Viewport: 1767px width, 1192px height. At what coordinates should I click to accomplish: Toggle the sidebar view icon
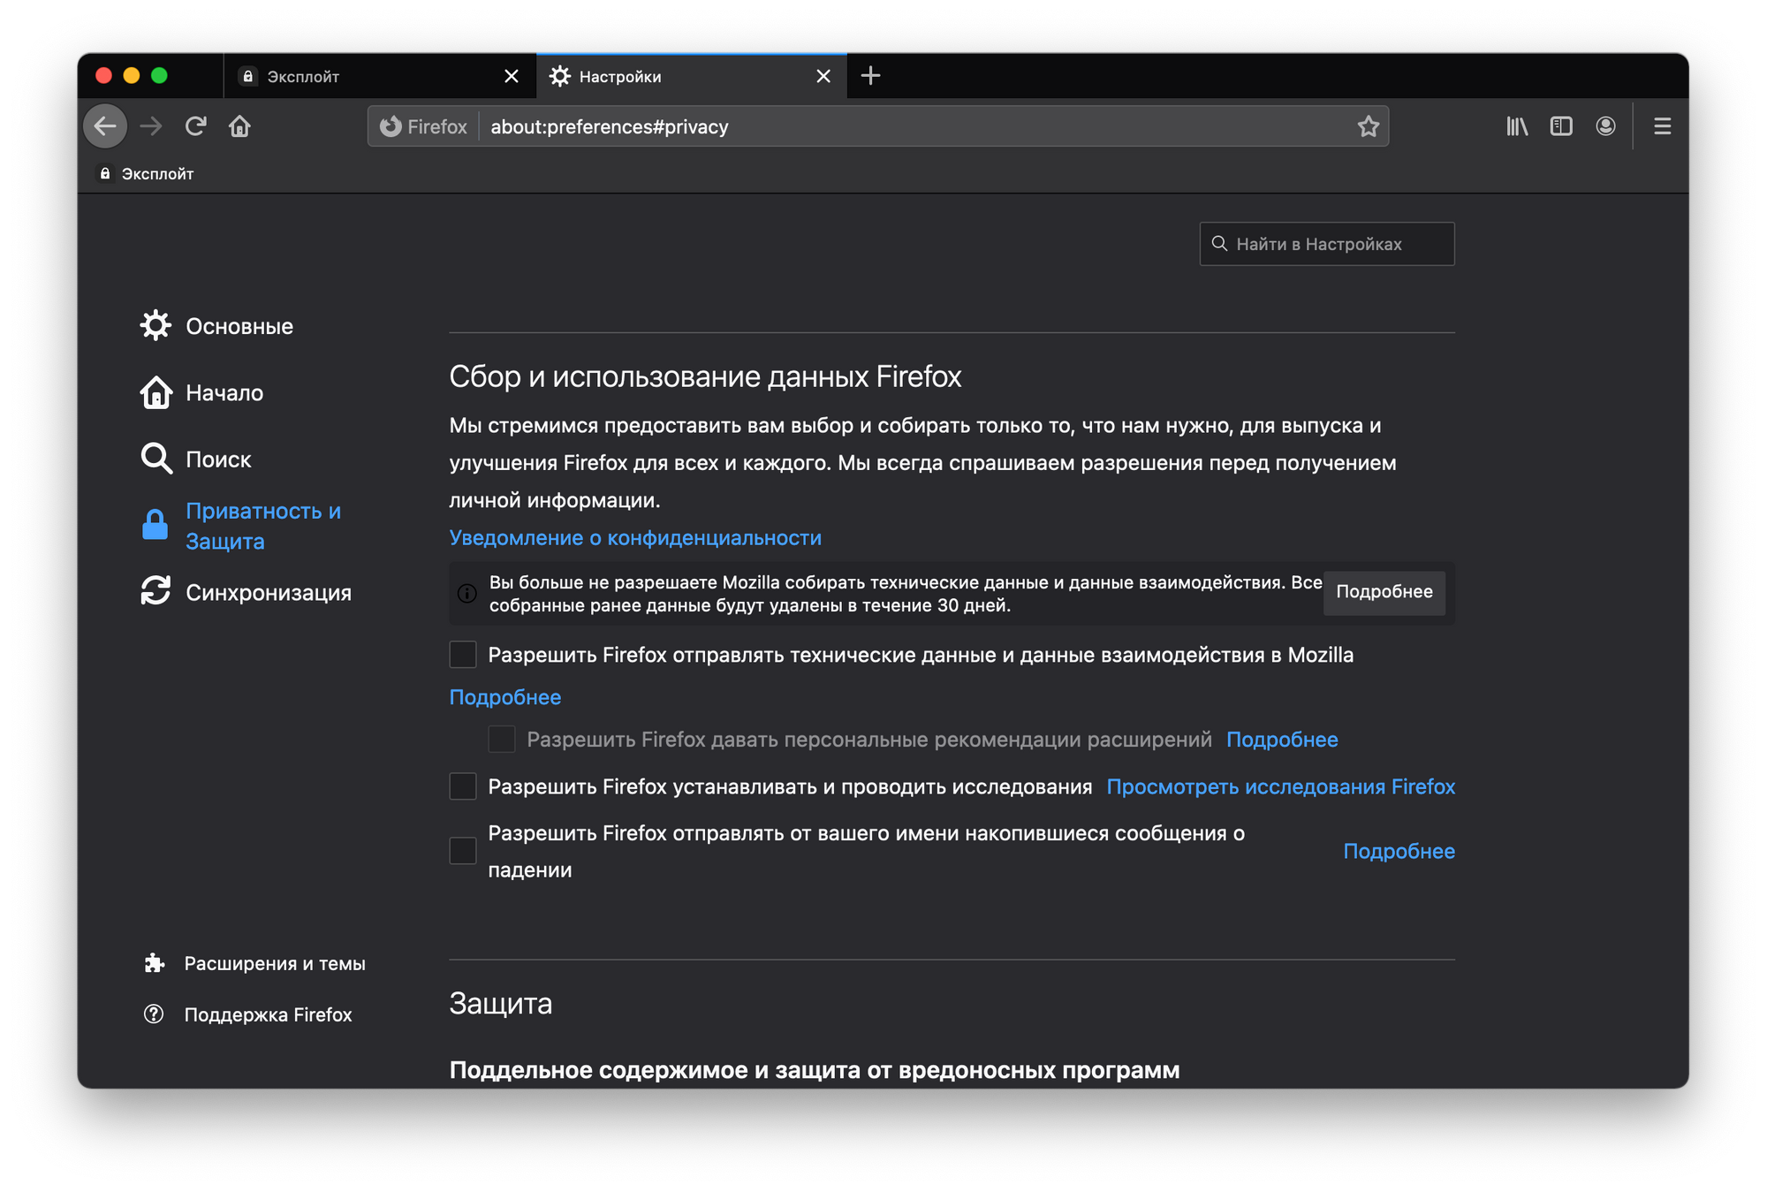(x=1561, y=126)
